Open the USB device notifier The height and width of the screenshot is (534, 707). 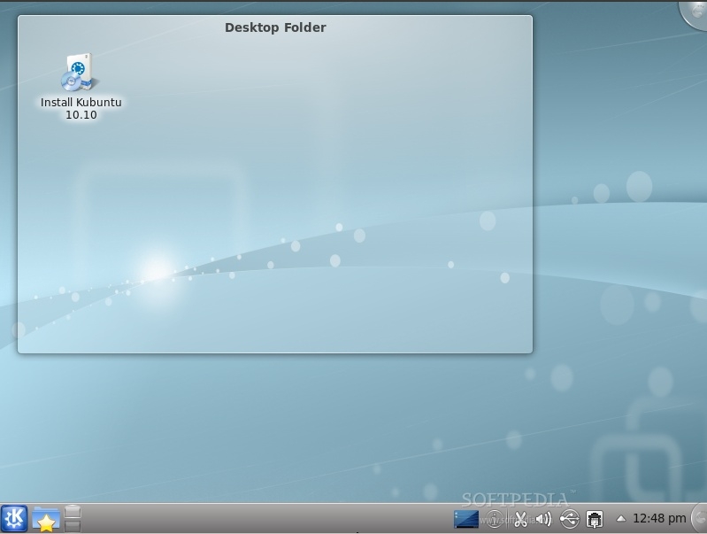[570, 519]
